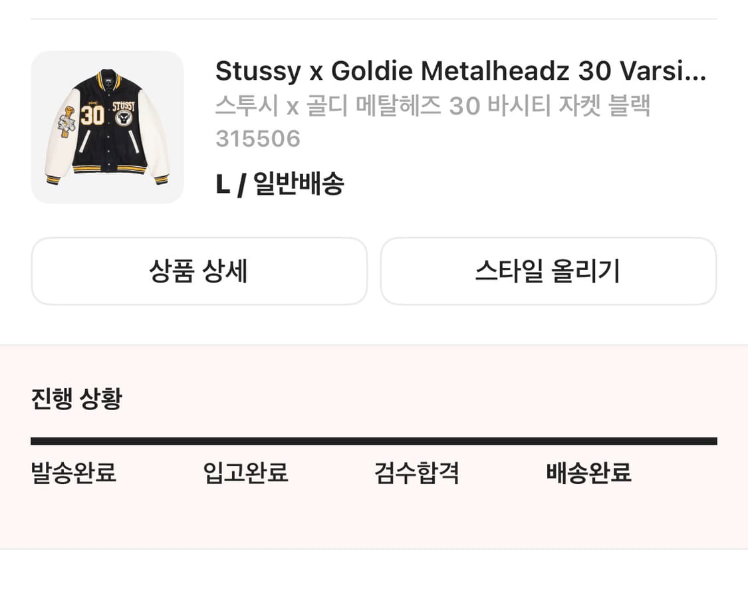Click the 진행 상황 section heading
Screen dimensions: 748x589
point(76,399)
